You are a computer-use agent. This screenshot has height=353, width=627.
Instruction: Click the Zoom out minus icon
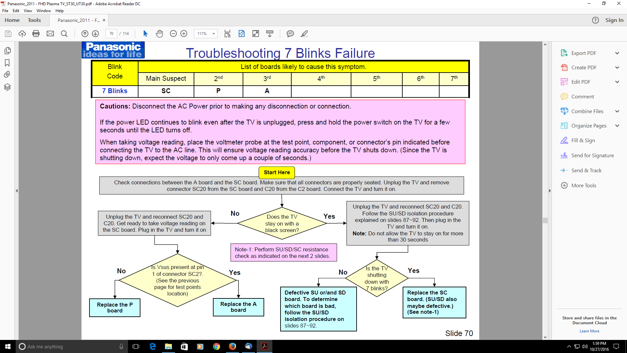tap(173, 34)
